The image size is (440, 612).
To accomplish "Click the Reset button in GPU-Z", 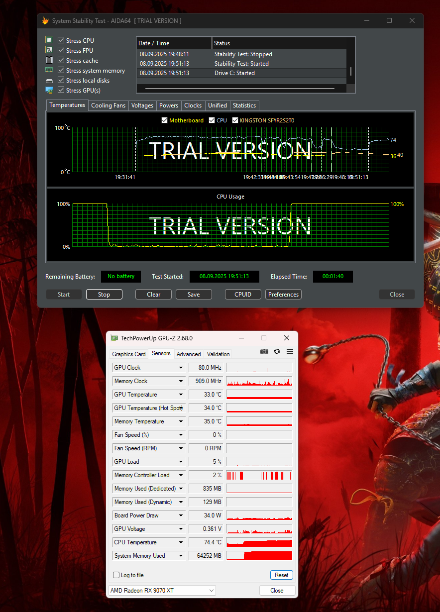I will [x=282, y=575].
